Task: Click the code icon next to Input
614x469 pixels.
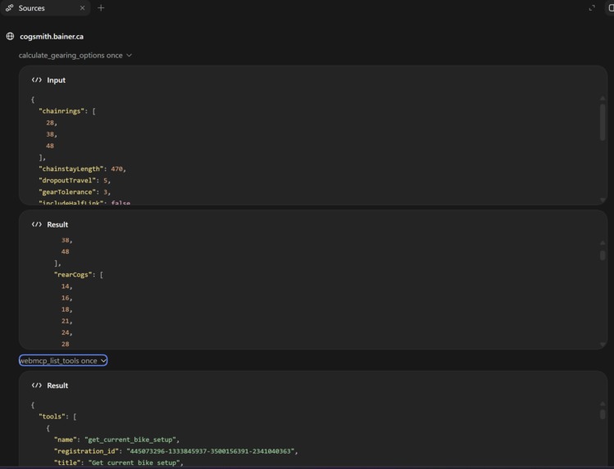Action: point(37,80)
